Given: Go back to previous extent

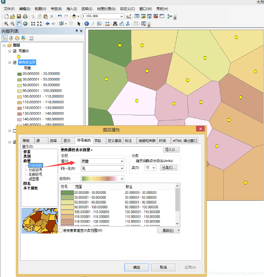Looking at the screenshot, I should click(x=48, y=24).
